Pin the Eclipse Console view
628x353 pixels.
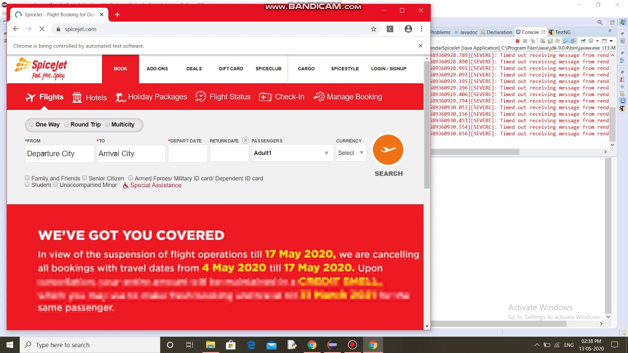click(583, 41)
